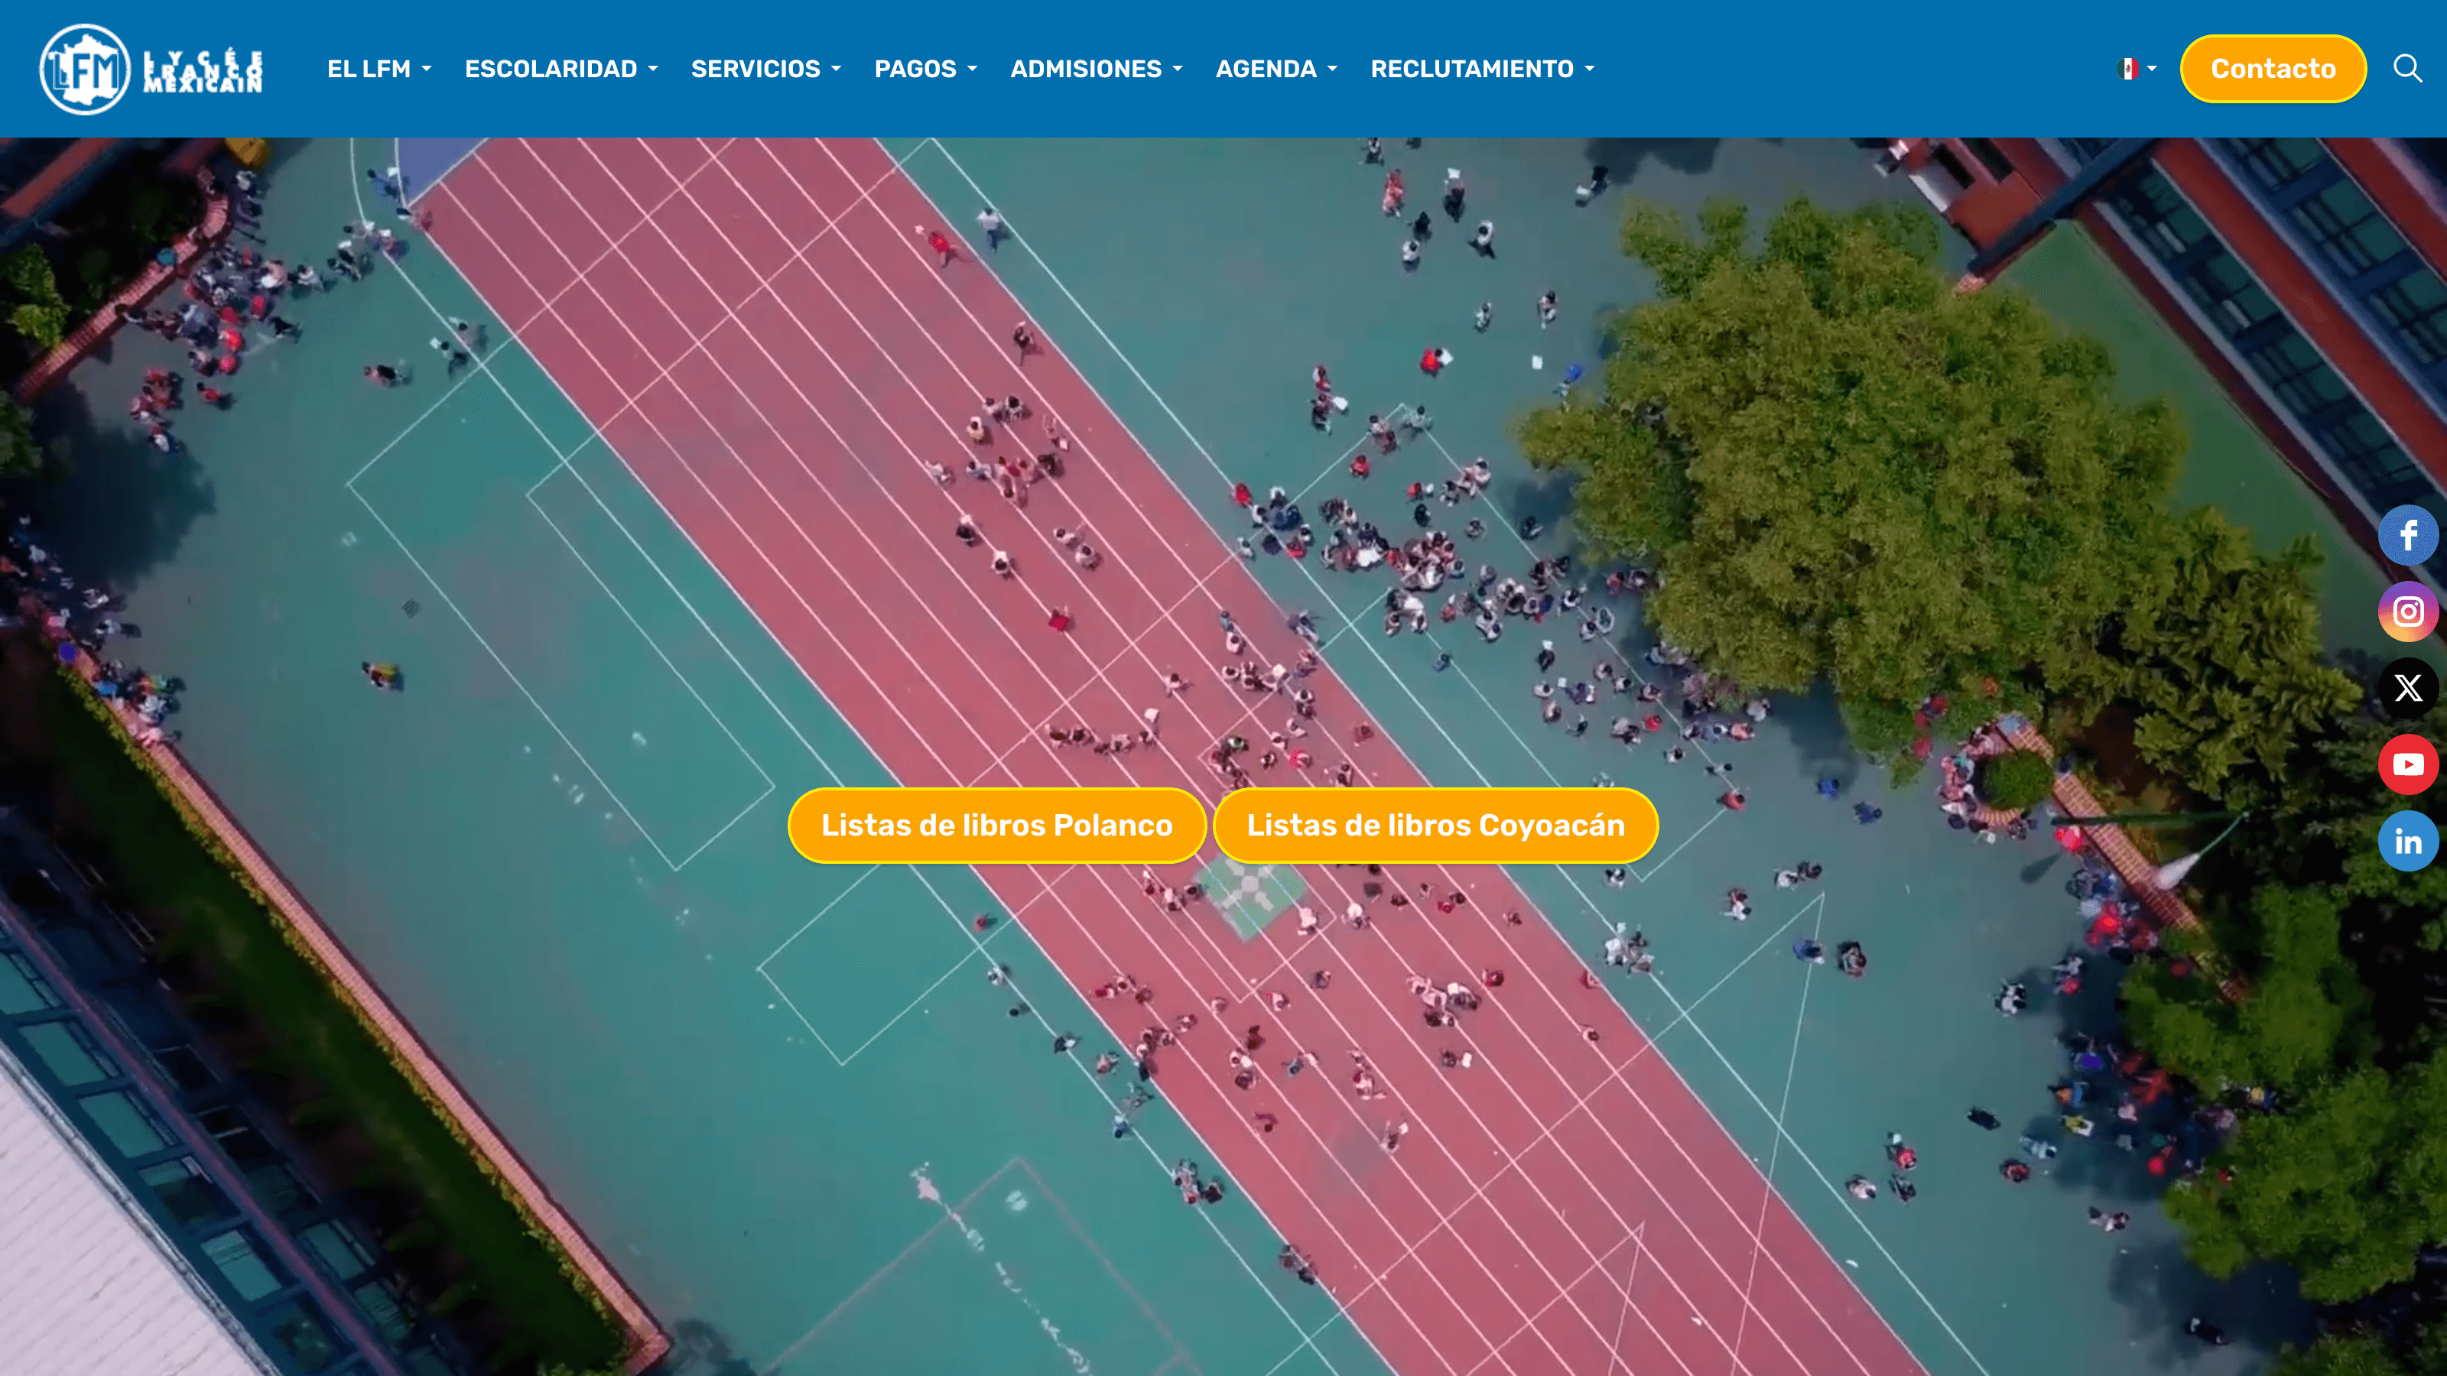Image resolution: width=2447 pixels, height=1376 pixels.
Task: Click the search magnifier icon
Action: (2407, 68)
